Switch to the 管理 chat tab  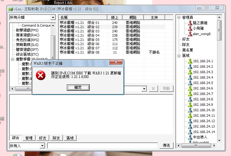click(x=29, y=138)
